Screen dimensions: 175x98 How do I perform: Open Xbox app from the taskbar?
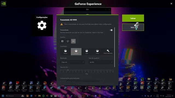coord(51,96)
